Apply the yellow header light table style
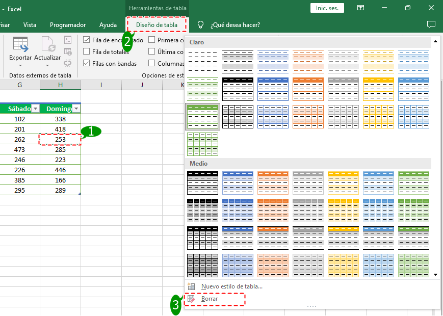Screen dimensions: 443x316 click(x=378, y=89)
